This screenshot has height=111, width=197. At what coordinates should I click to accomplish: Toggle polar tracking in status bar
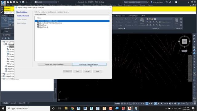tap(134, 104)
